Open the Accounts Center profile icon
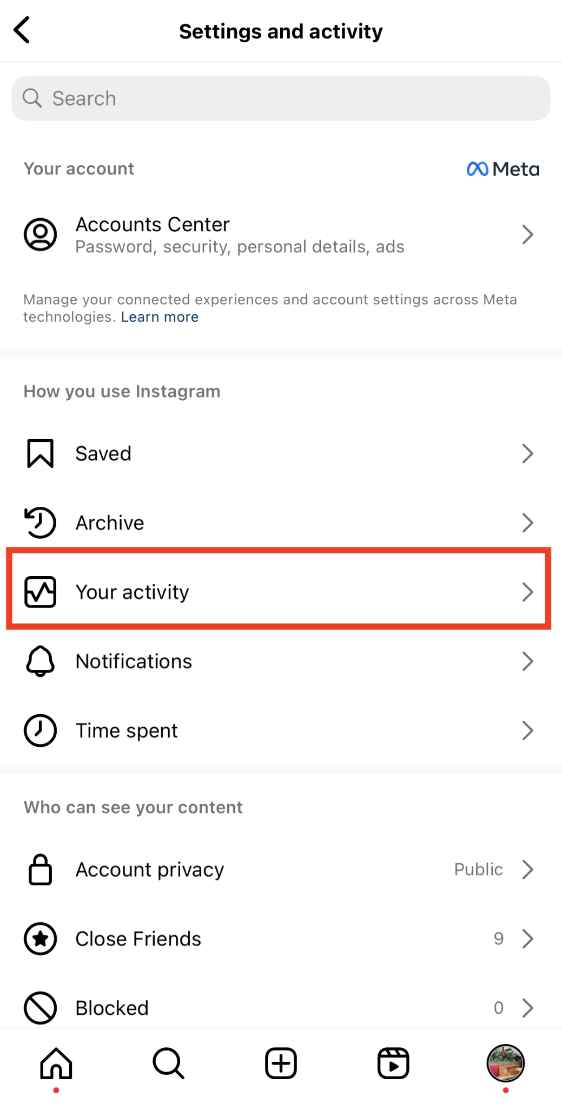The image size is (562, 1109). tap(40, 234)
